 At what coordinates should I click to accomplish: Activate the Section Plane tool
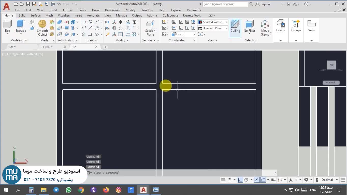150,28
